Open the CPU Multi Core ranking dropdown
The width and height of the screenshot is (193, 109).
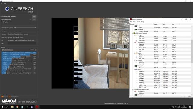tap(7, 50)
